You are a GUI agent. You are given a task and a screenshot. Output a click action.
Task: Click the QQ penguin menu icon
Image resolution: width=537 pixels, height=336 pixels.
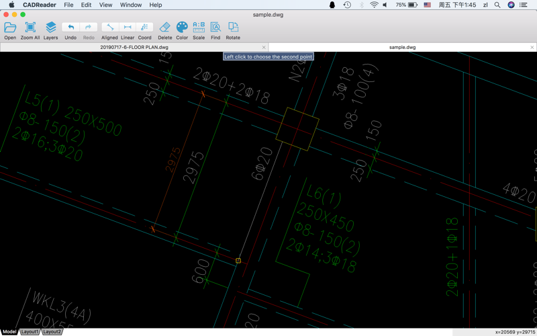point(332,5)
